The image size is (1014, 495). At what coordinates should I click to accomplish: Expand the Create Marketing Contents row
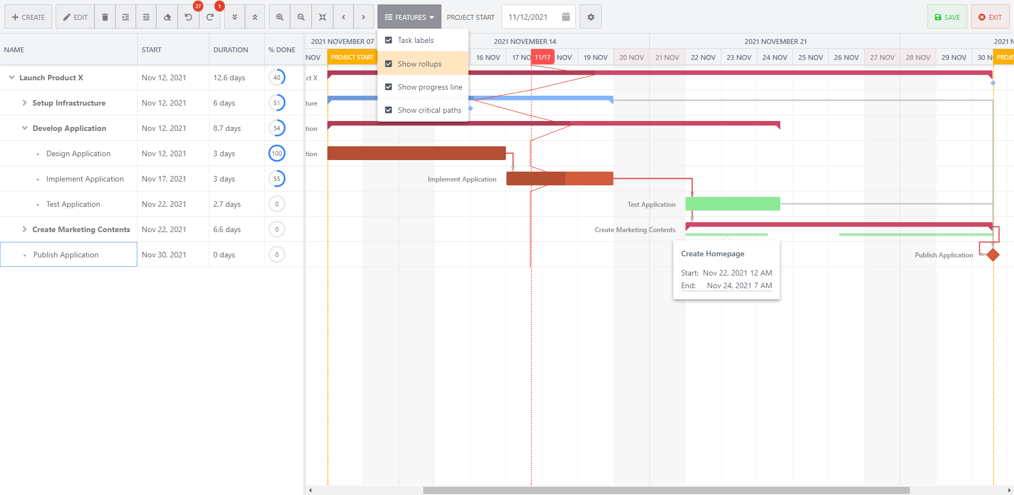24,229
